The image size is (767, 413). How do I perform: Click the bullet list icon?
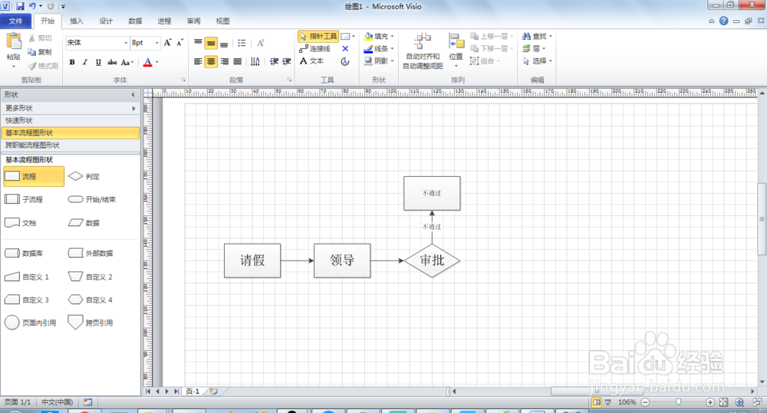pyautogui.click(x=242, y=43)
